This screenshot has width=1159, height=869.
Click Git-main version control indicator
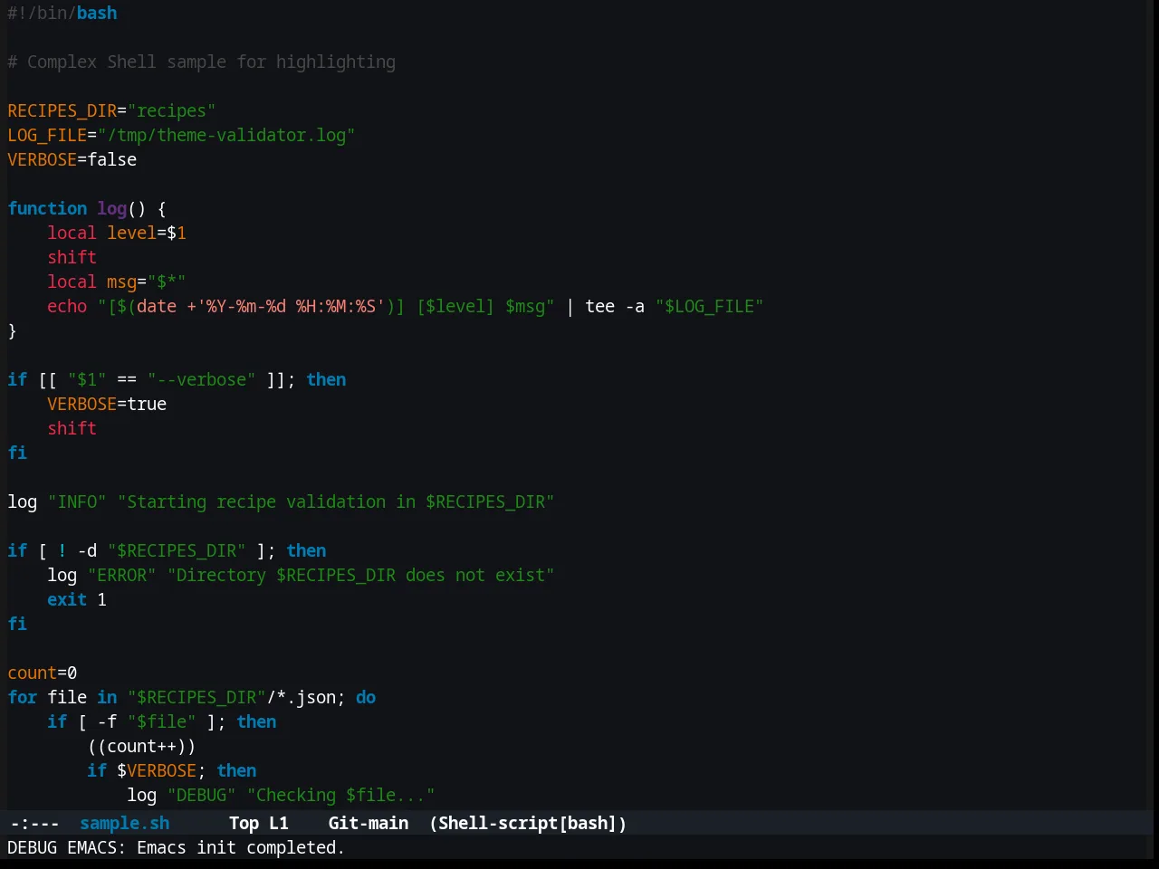pos(369,823)
